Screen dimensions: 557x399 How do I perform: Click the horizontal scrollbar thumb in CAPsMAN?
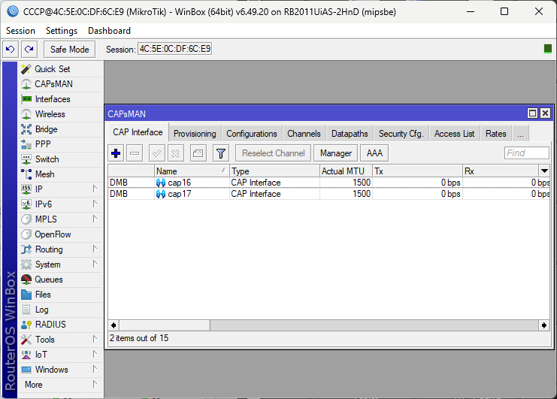point(165,325)
